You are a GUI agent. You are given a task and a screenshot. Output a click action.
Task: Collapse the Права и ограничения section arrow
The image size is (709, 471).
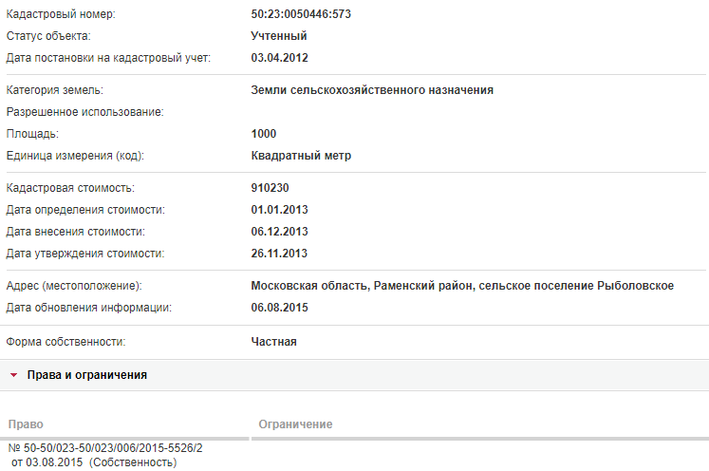pos(13,375)
